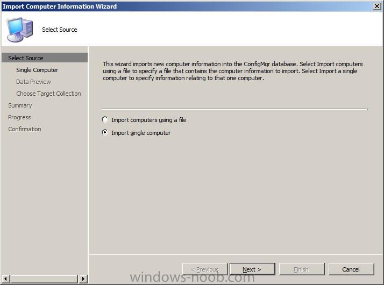Viewport: 384px width, 285px height.
Task: Open the Select Source step in sidebar
Action: pos(45,58)
